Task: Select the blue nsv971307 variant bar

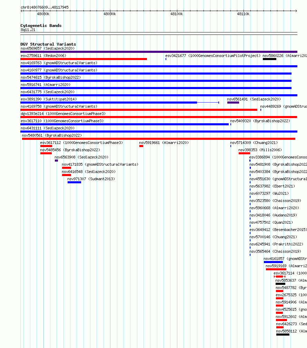Action: [74, 182]
